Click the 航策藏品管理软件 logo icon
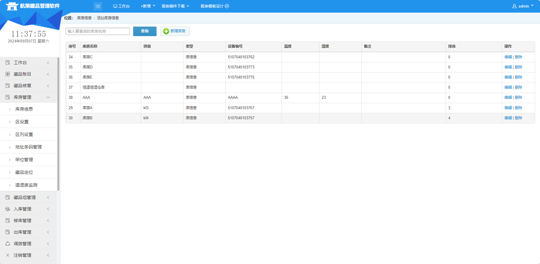The height and width of the screenshot is (264, 540). coord(12,6)
